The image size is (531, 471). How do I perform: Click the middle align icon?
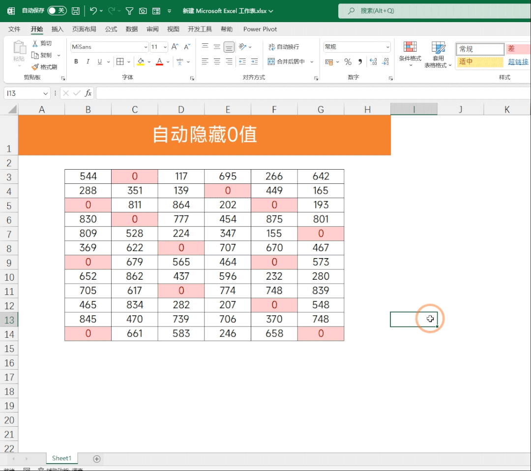coord(217,46)
